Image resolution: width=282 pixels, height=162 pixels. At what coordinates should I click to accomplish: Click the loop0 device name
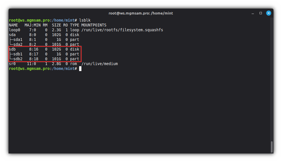tap(14, 30)
